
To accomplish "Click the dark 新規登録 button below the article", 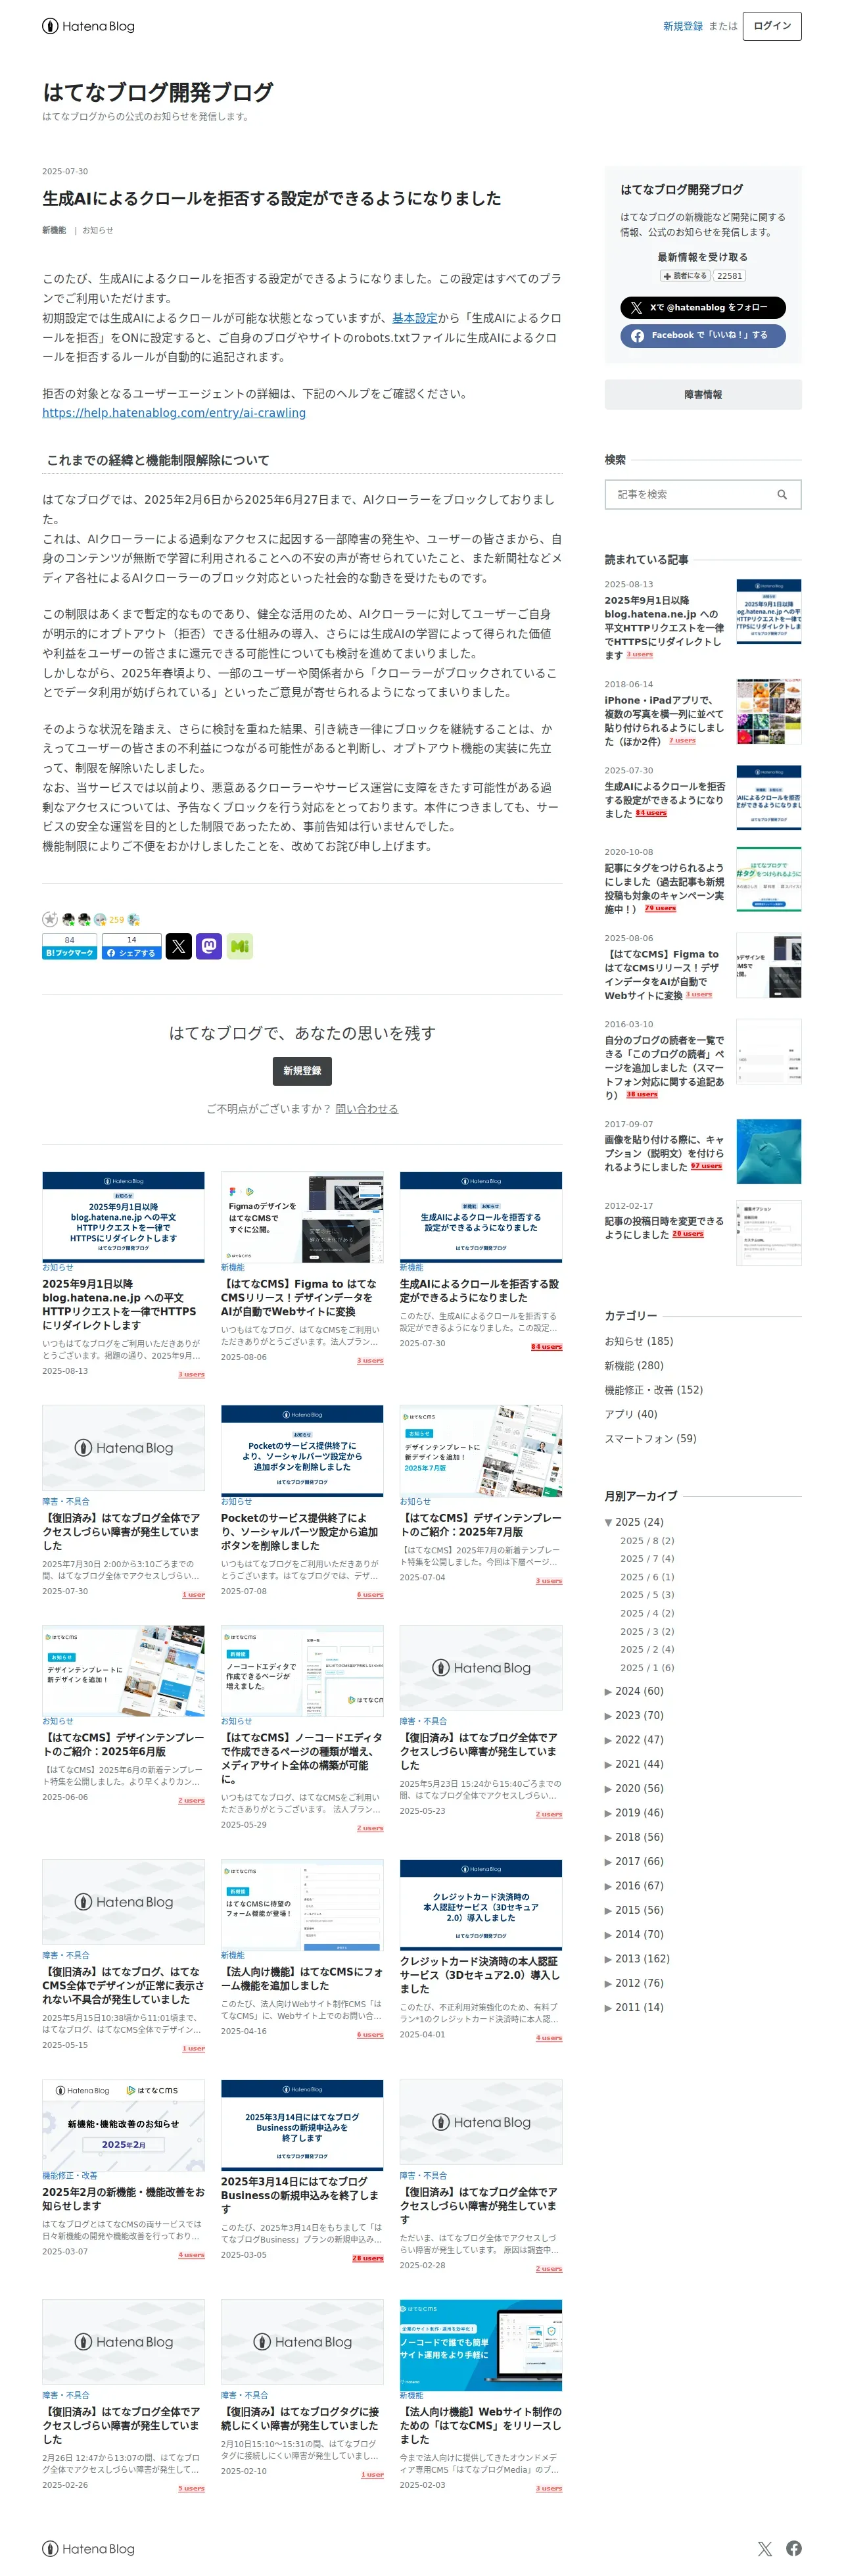I will coord(302,1071).
